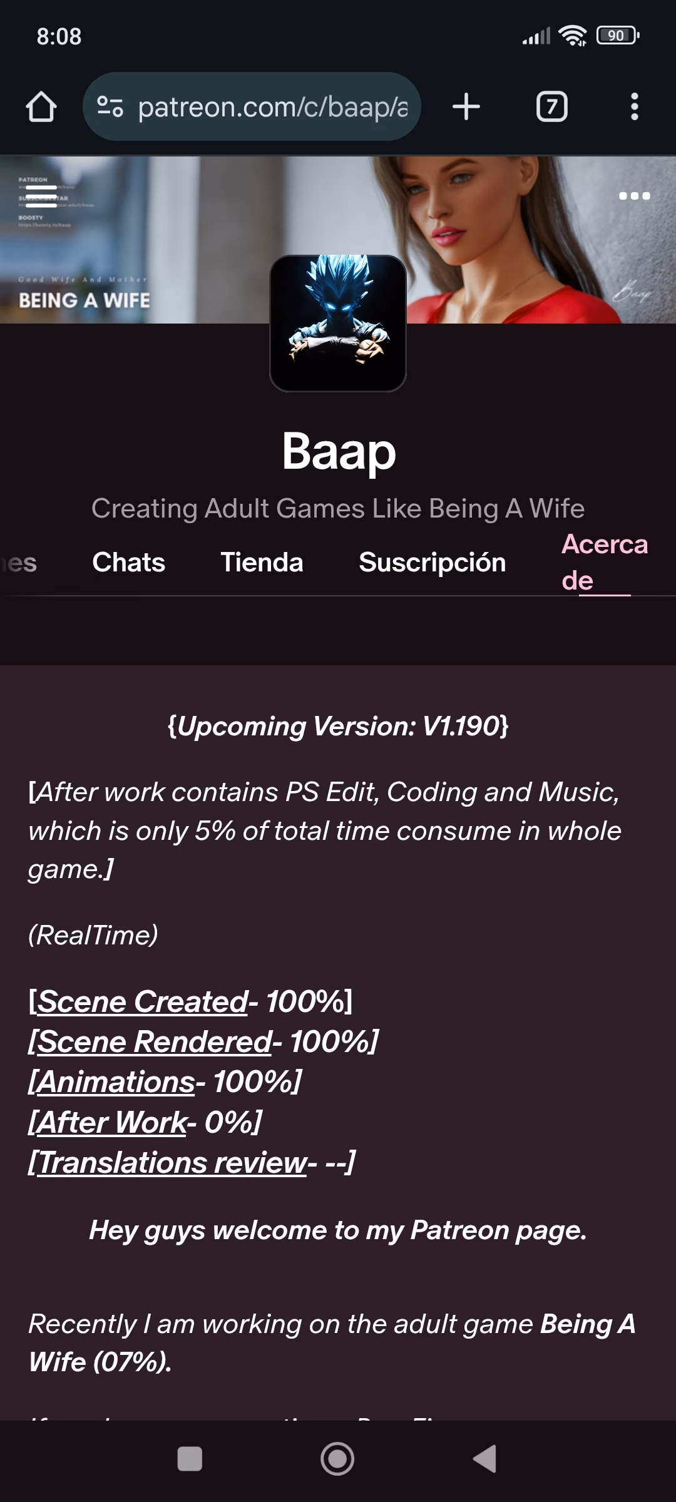Viewport: 676px width, 1502px height.
Task: Tap Baap's profile avatar image
Action: coord(338,323)
